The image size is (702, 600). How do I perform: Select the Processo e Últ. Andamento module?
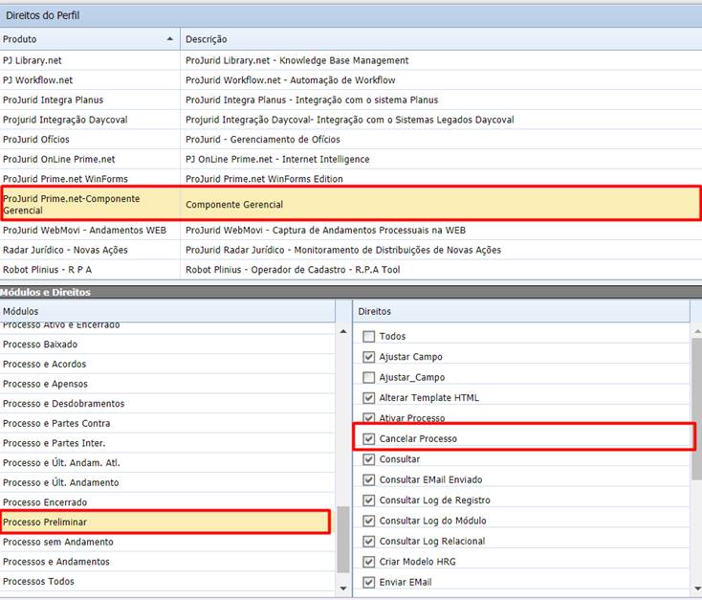167,482
